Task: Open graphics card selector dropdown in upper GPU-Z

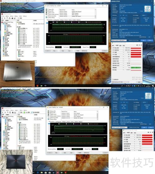Action: pos(120,82)
